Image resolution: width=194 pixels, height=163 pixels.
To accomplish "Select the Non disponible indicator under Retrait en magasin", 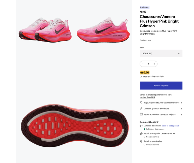I will [144, 137].
